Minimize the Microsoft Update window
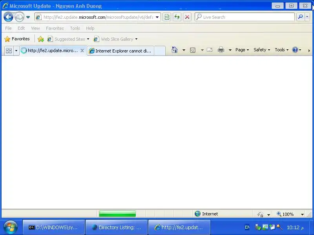Viewport: 314px width, 235px height. 277,6
